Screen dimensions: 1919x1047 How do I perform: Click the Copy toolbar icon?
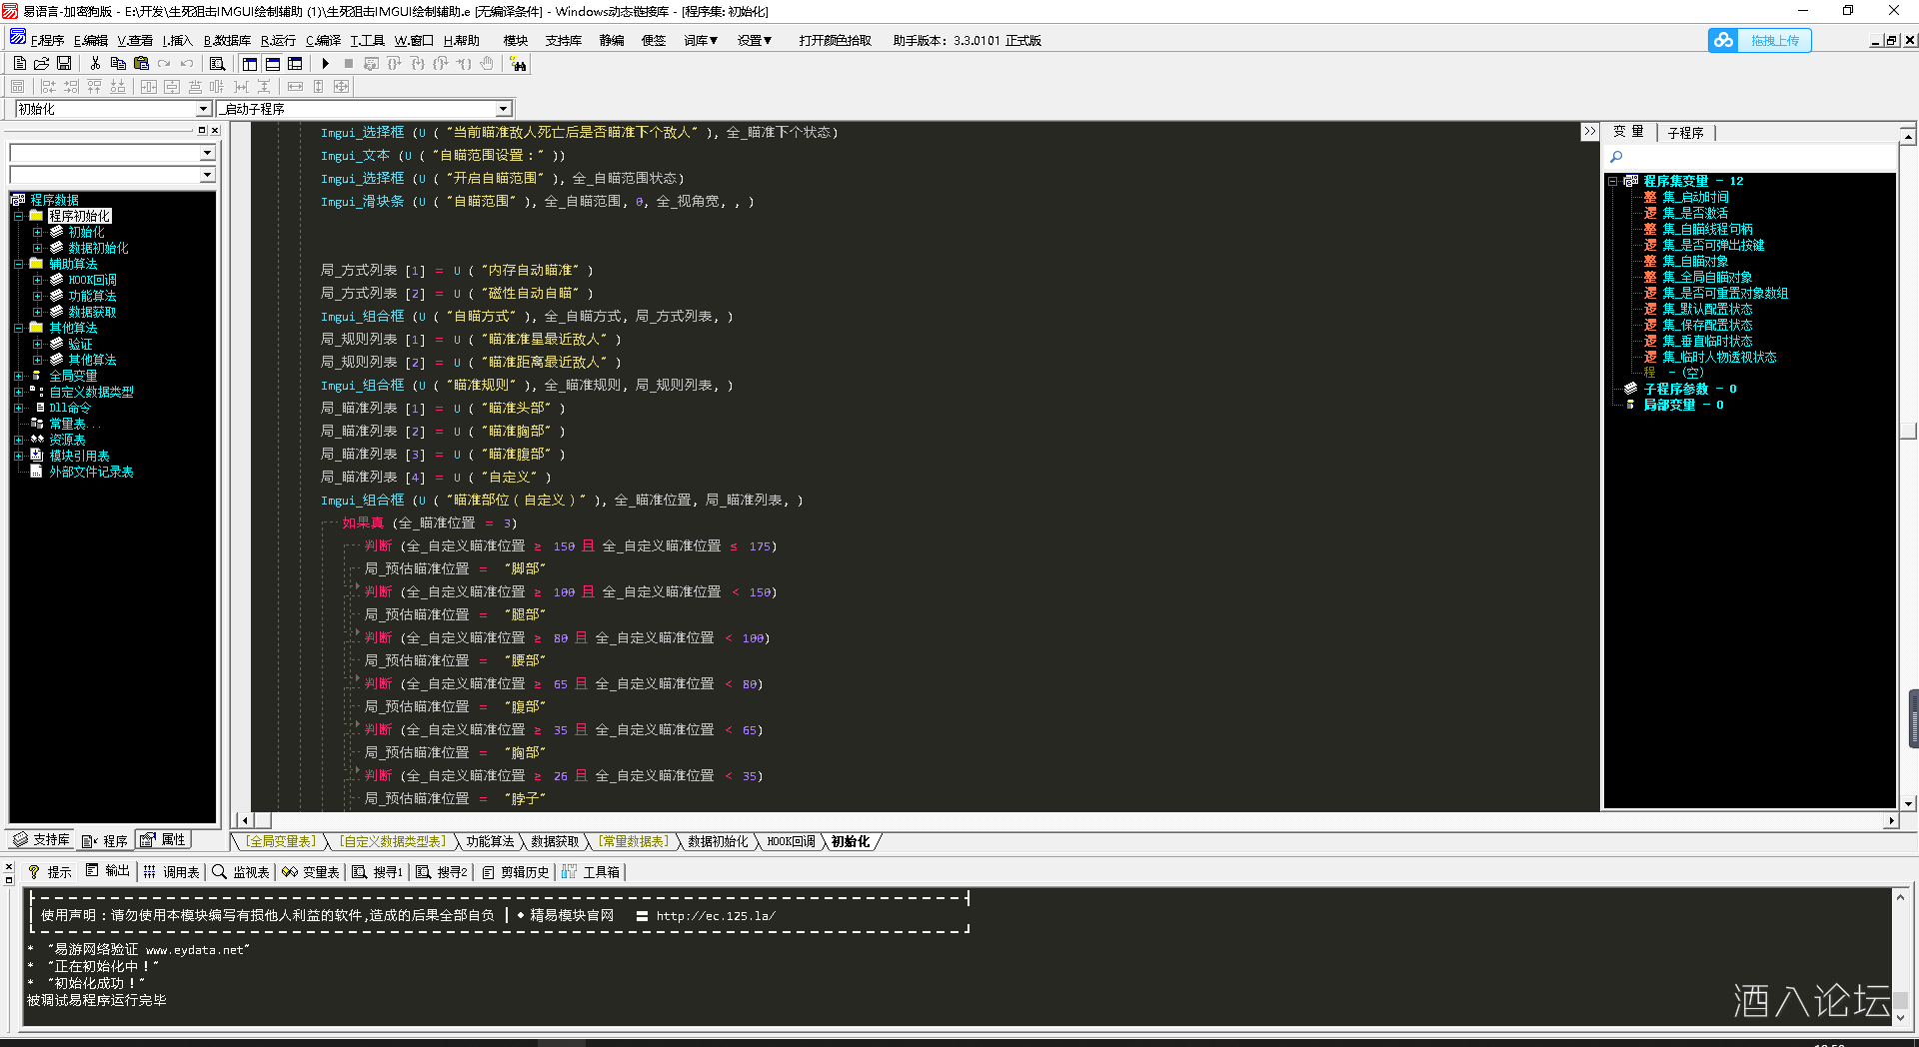tap(118, 63)
